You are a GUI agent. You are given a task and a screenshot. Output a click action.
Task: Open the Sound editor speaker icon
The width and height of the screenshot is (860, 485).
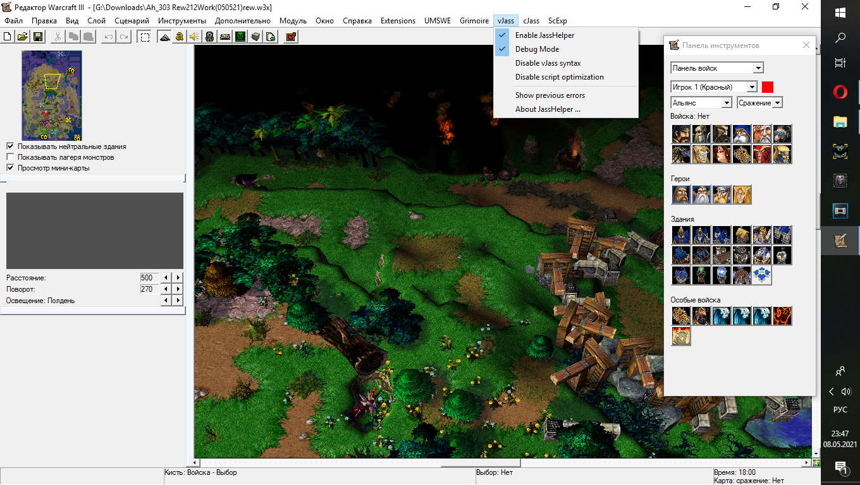click(195, 37)
